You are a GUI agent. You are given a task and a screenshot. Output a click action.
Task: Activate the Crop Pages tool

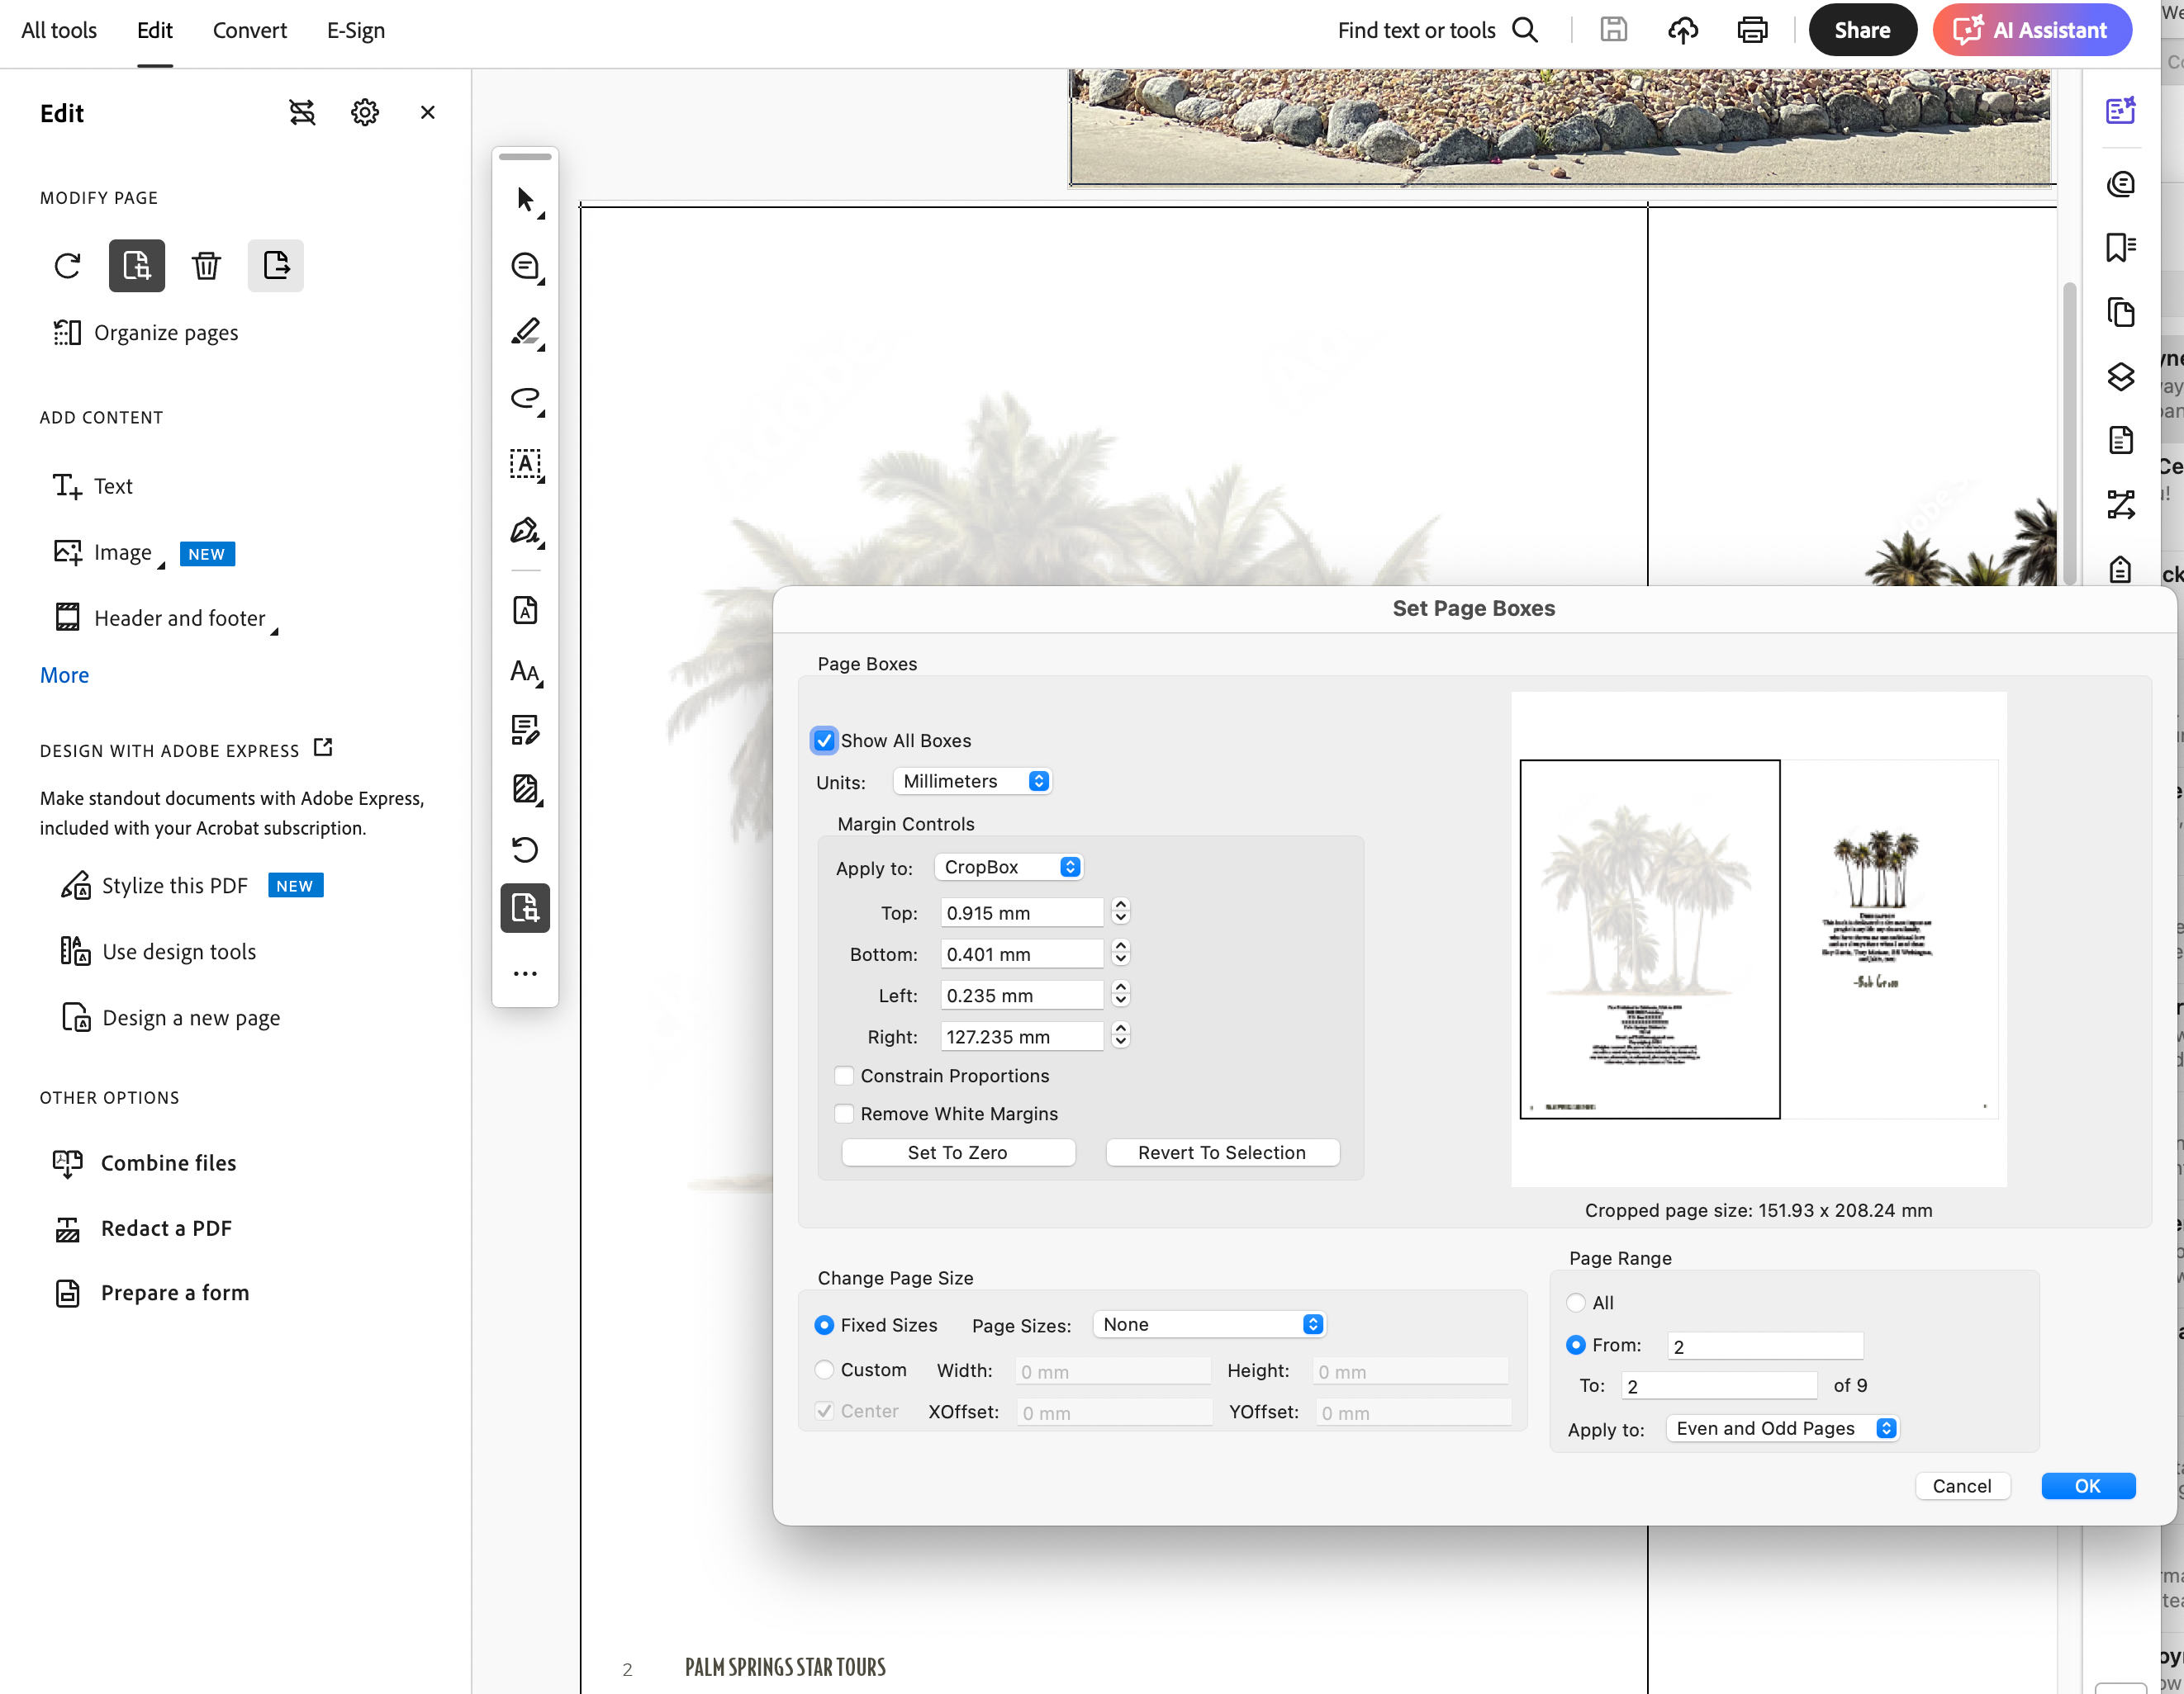tap(524, 907)
